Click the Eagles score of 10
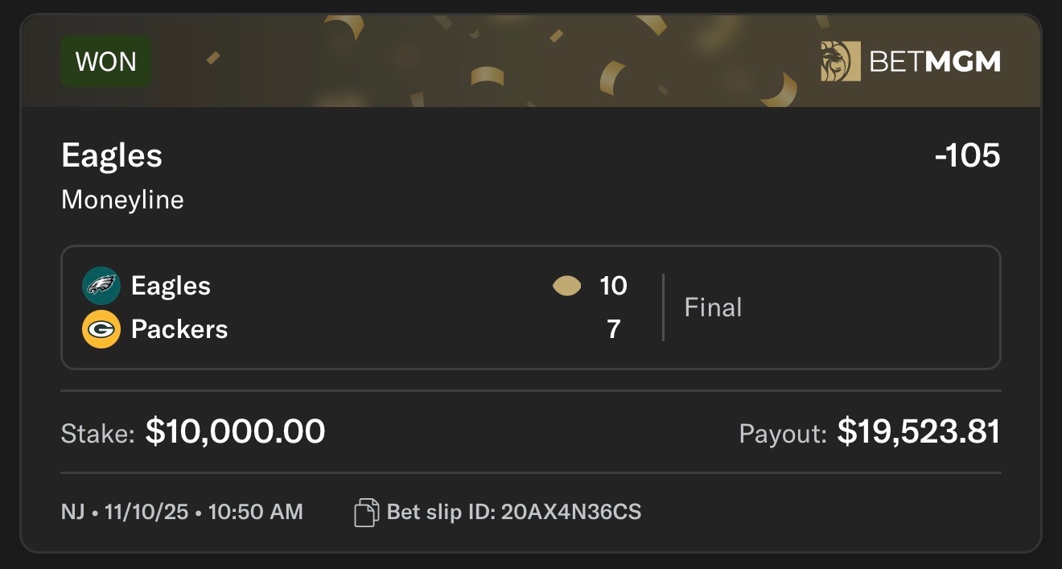 tap(613, 286)
